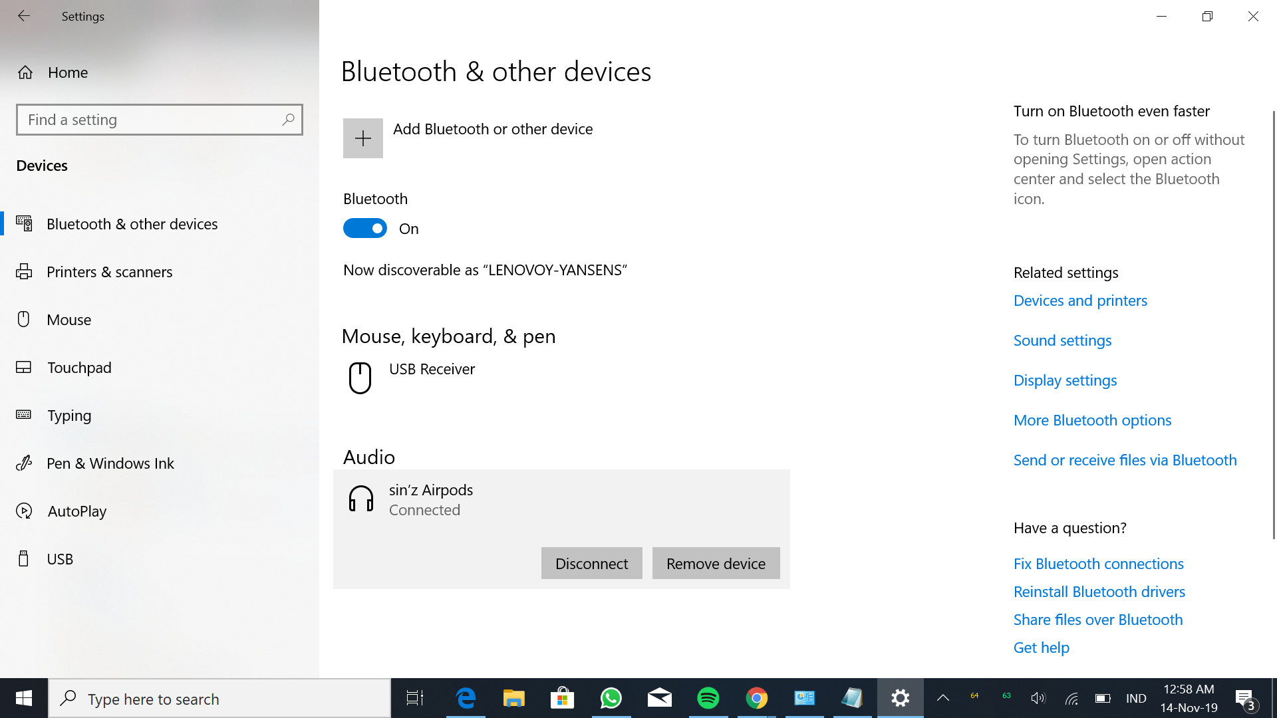The height and width of the screenshot is (718, 1277).
Task: Open Pen & Windows Ink section
Action: (x=160, y=463)
